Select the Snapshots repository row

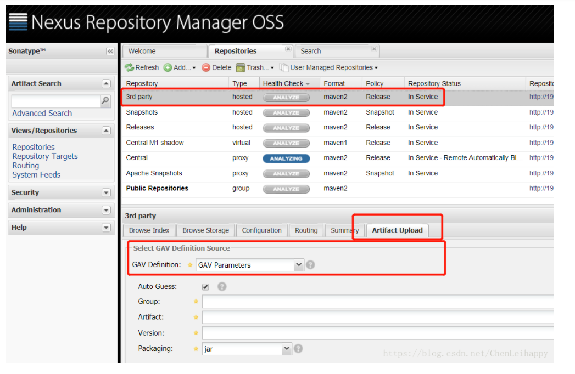point(337,112)
